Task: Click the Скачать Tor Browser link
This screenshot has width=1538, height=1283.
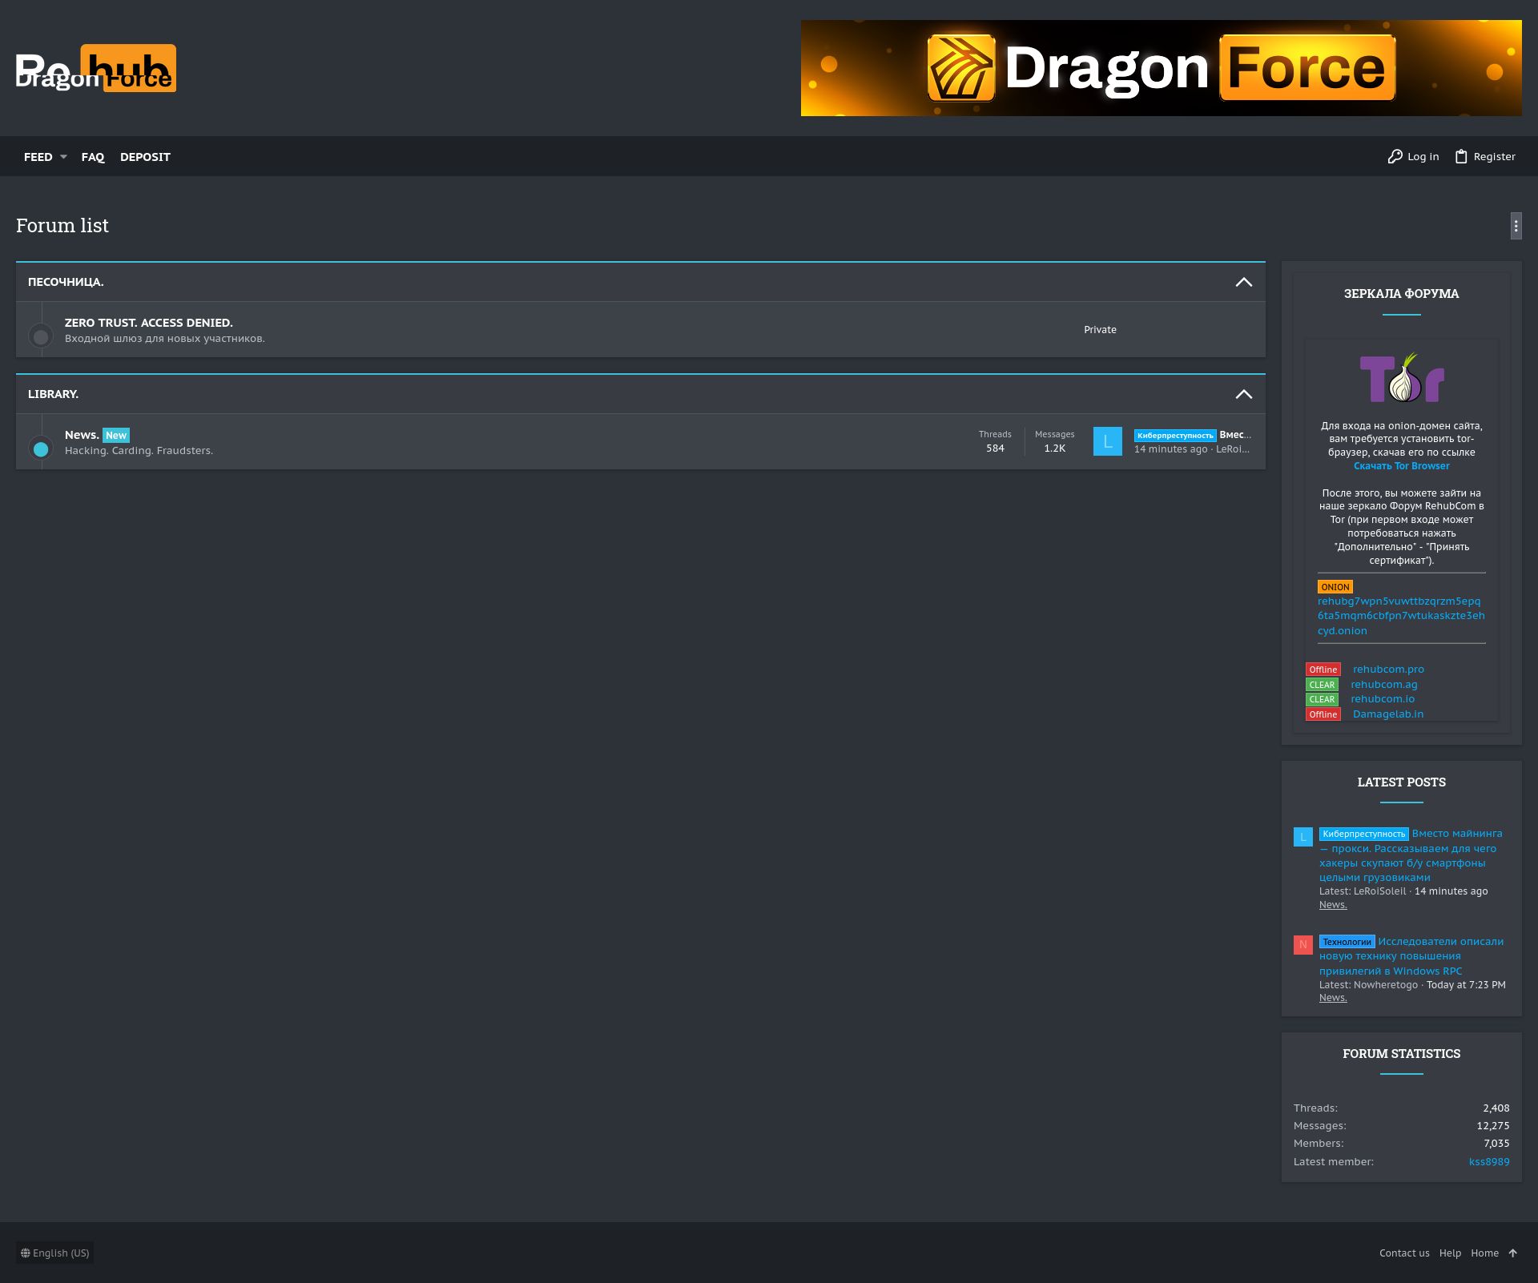Action: click(x=1401, y=466)
